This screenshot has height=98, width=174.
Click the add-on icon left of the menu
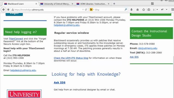[x=162, y=10]
